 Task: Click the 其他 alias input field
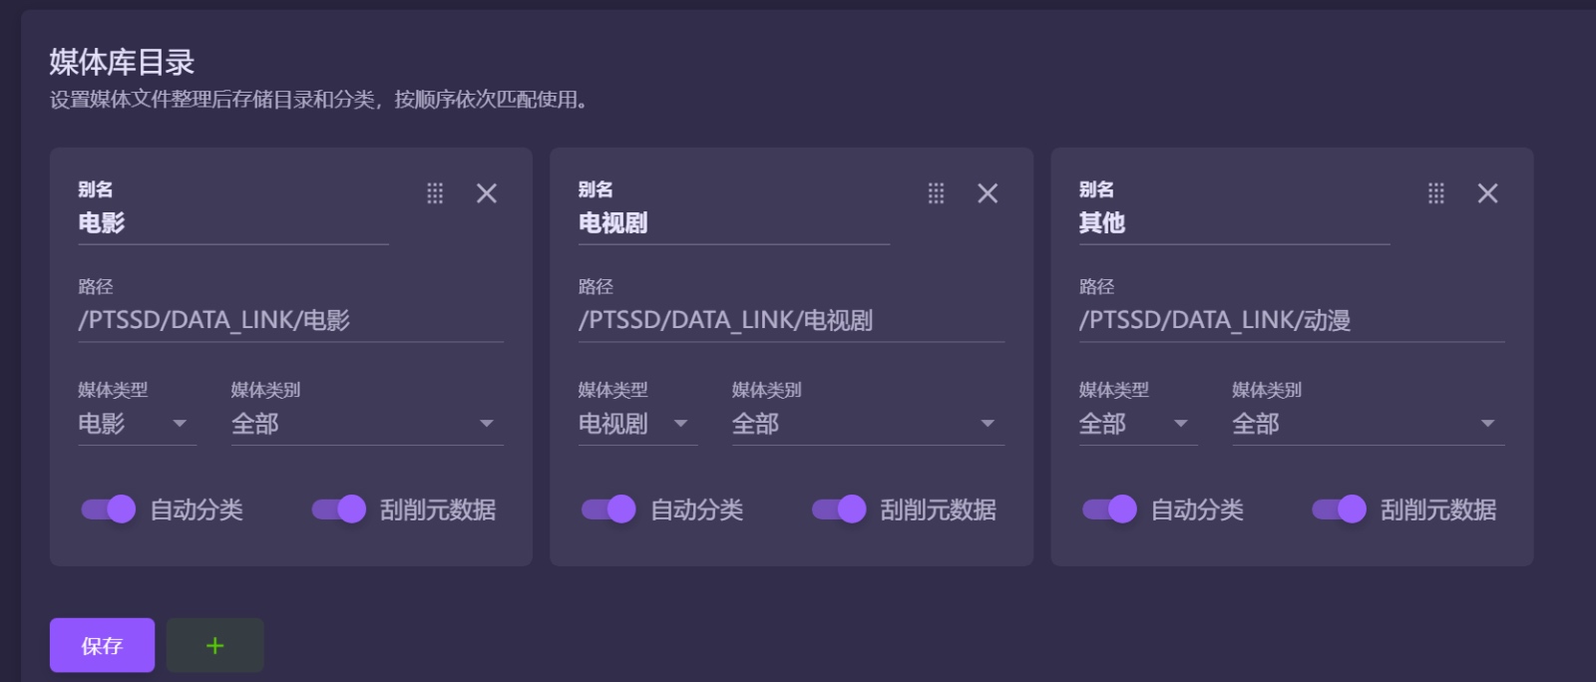[1233, 223]
